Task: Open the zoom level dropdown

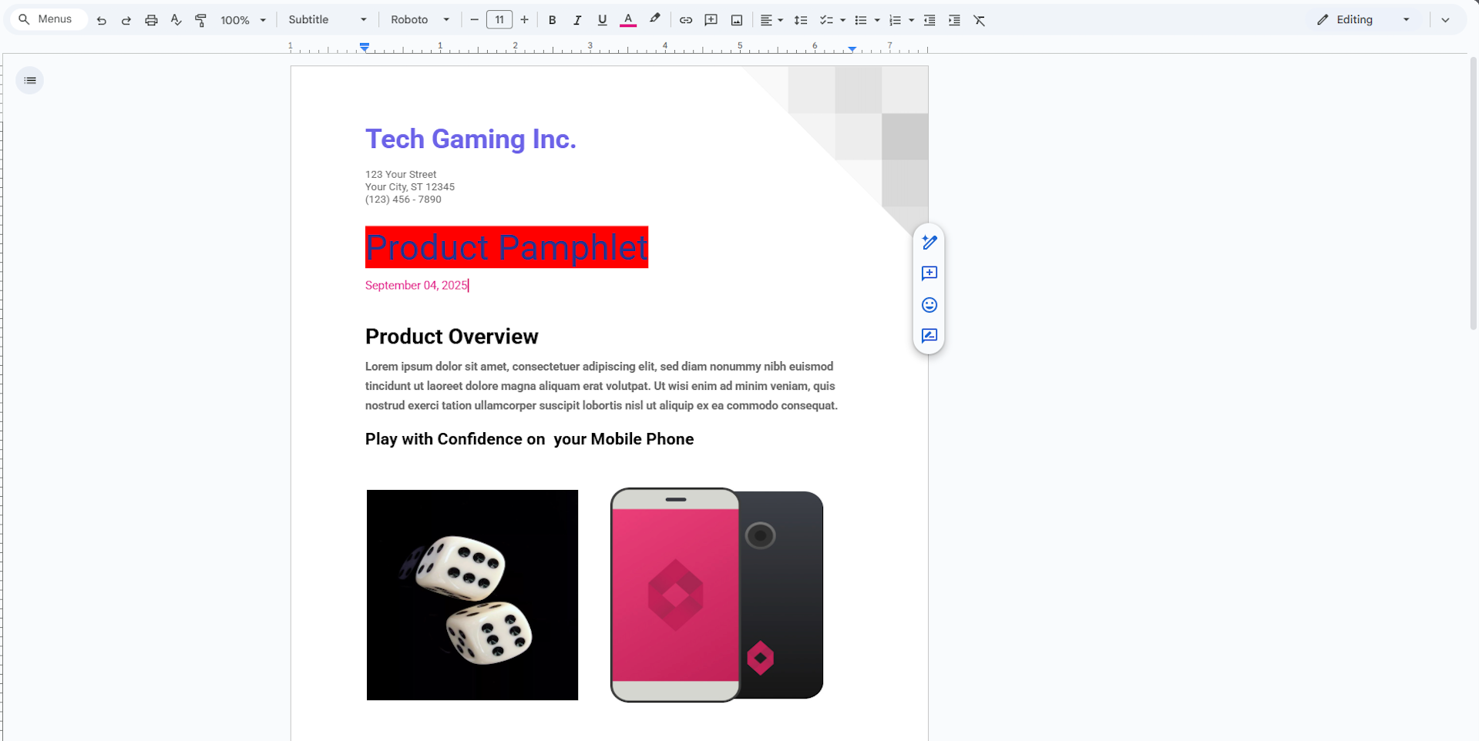Action: (241, 20)
